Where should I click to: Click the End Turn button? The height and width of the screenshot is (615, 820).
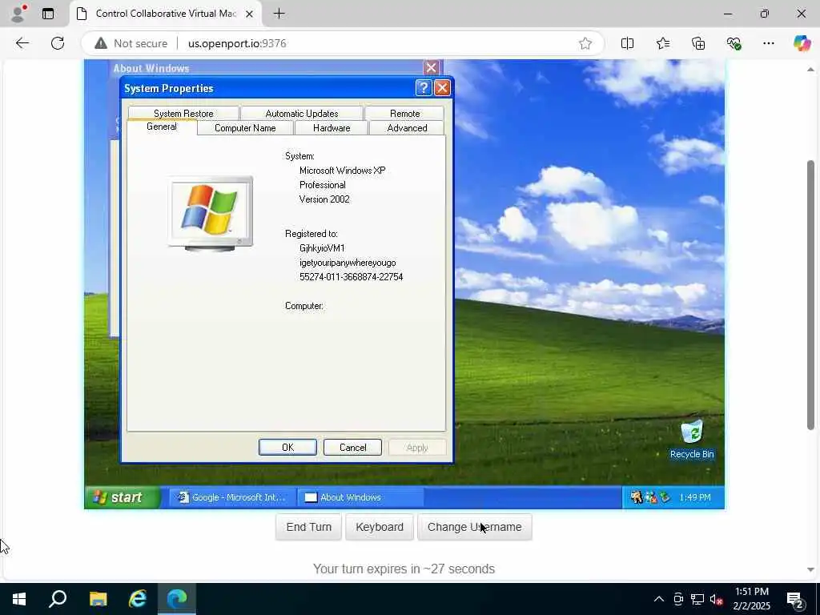pos(308,527)
